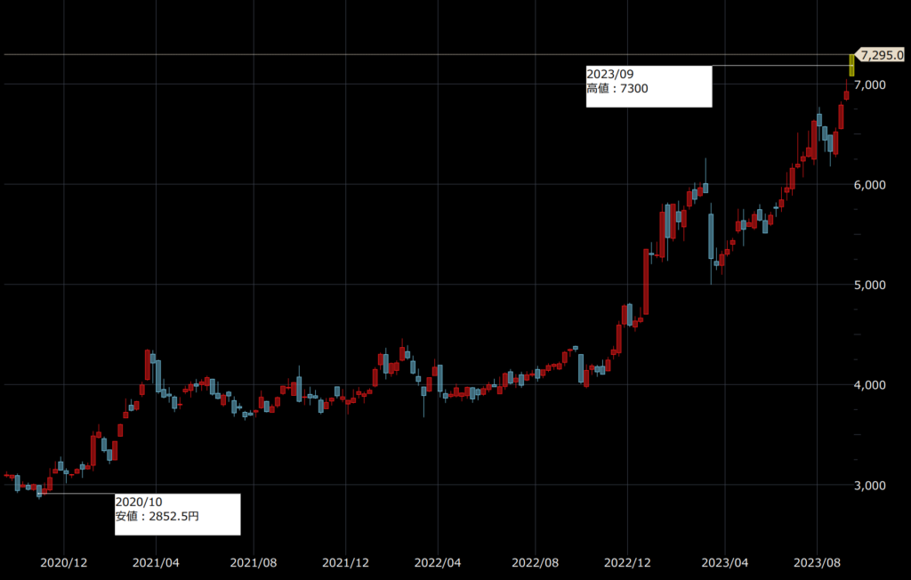Select the 2022/04 date axis label
Viewport: 911px width, 580px height.
click(438, 562)
